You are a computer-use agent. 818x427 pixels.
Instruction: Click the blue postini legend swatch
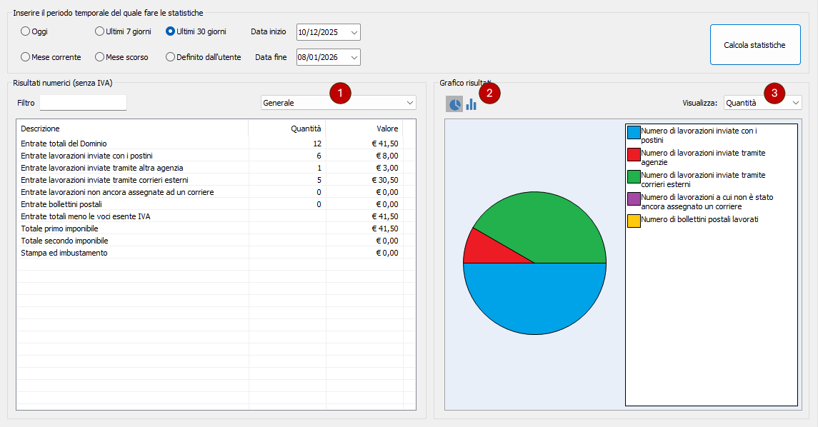point(634,132)
